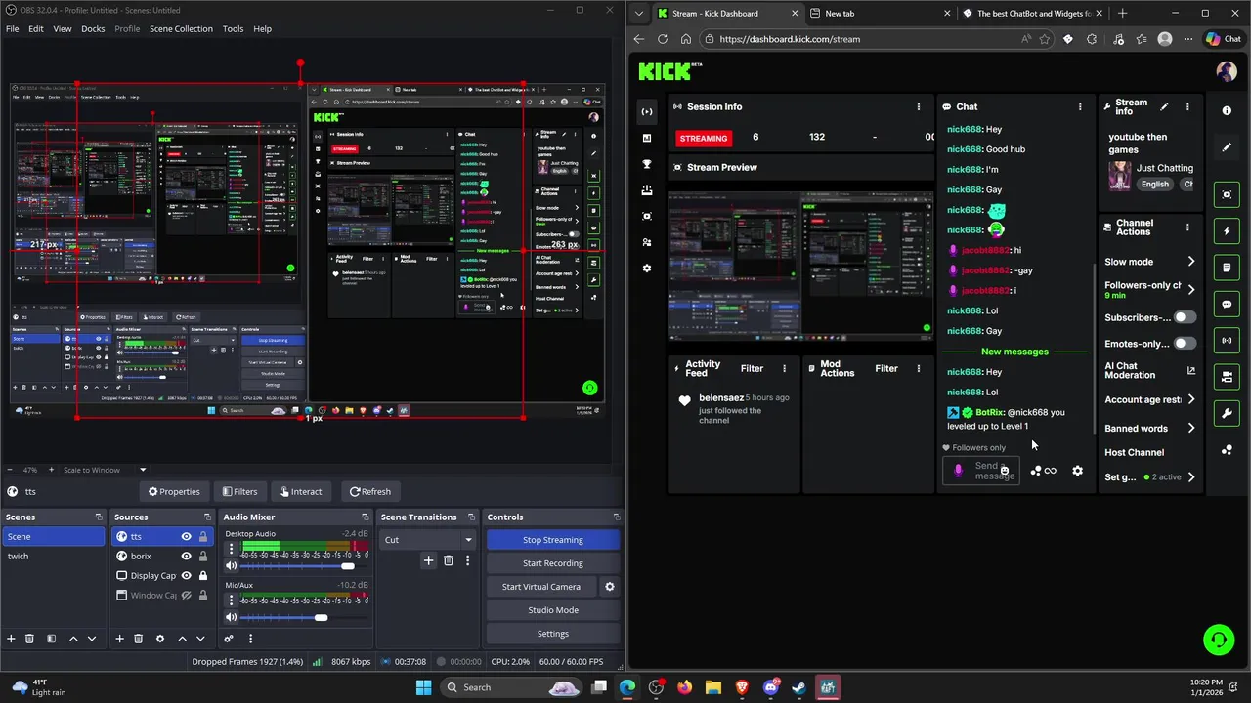
Task: Add a new scene in OBS Scenes dock
Action: 11,639
